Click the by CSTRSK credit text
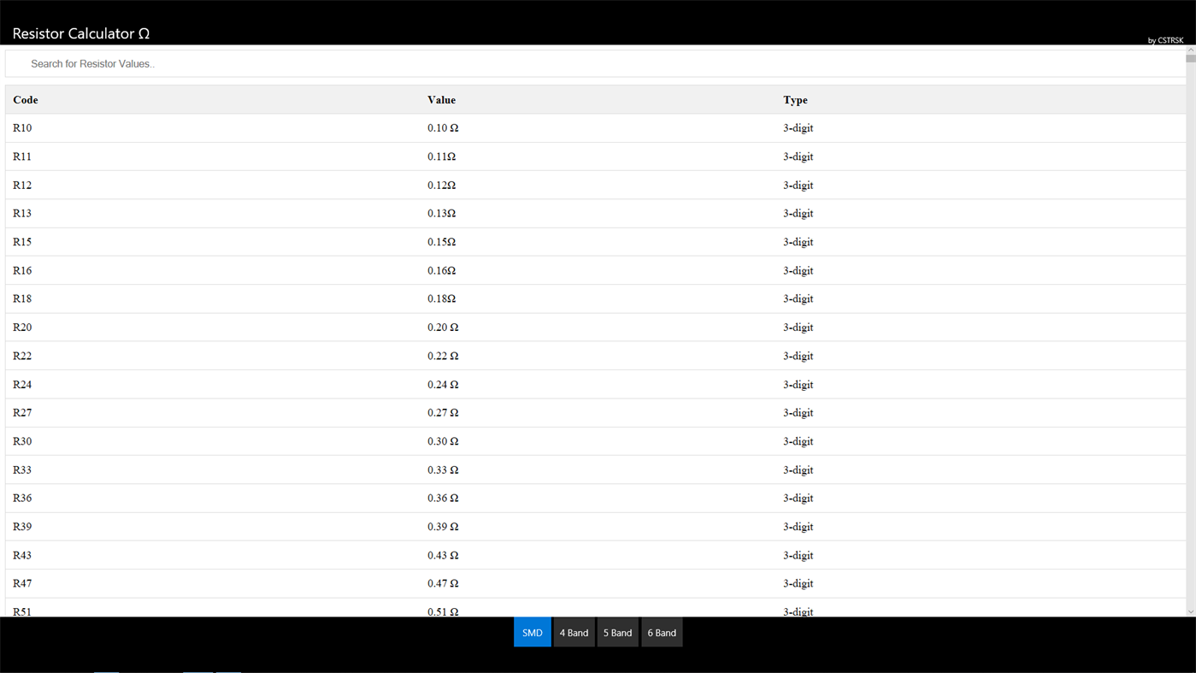This screenshot has height=673, width=1196. (1165, 40)
